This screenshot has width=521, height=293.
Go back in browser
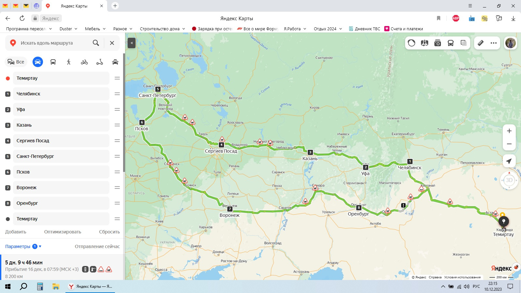(x=8, y=18)
